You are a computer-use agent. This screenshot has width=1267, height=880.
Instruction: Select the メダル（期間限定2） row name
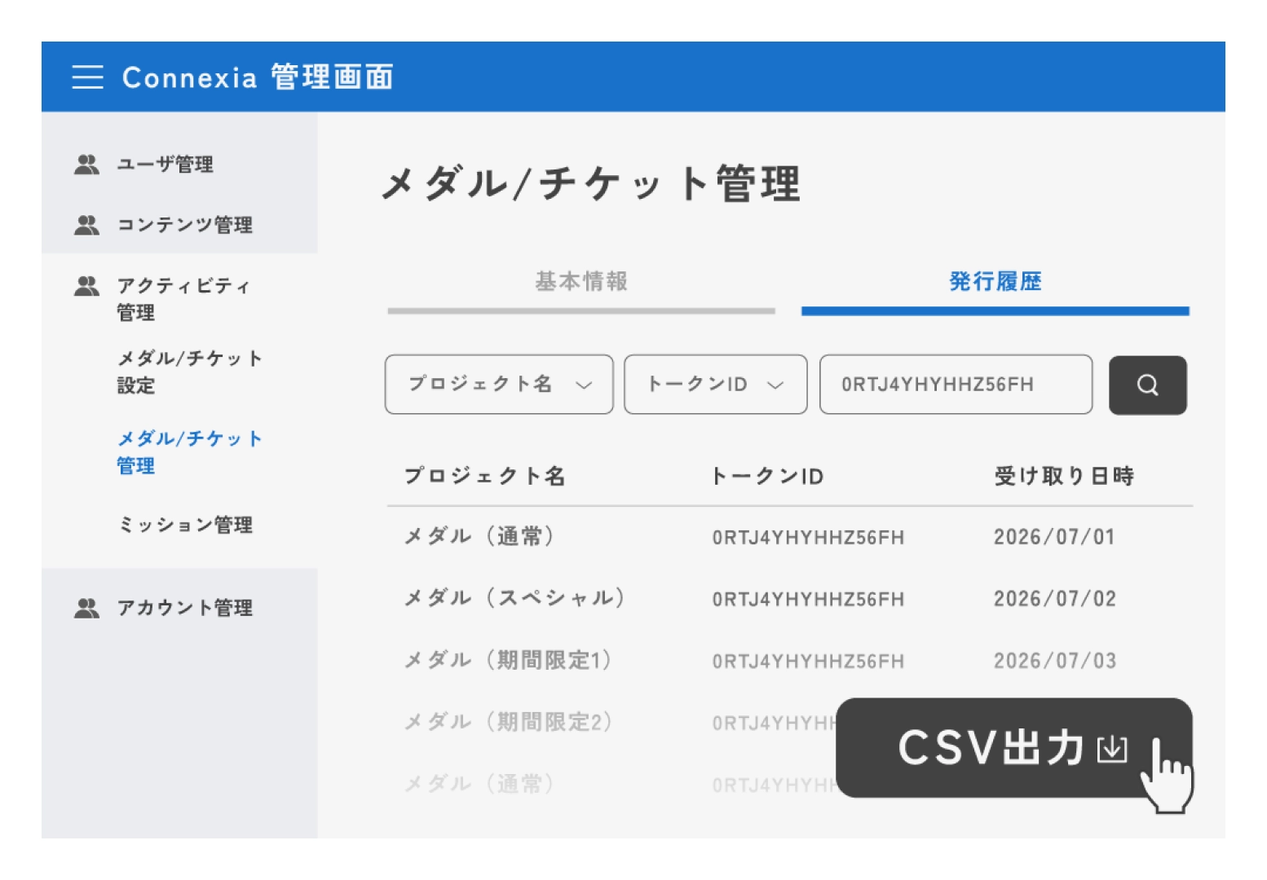pyautogui.click(x=509, y=722)
